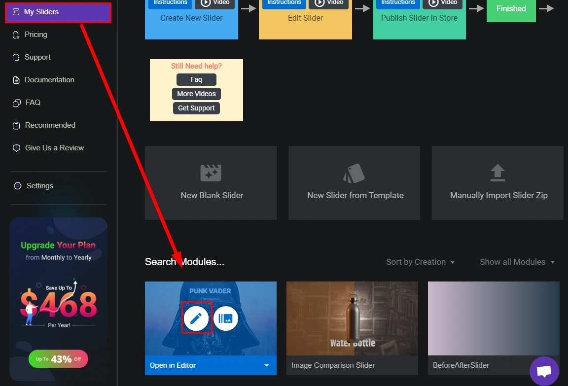Click the Image Comparison Slider title
Screen dimensions: 568x386
[x=333, y=365]
